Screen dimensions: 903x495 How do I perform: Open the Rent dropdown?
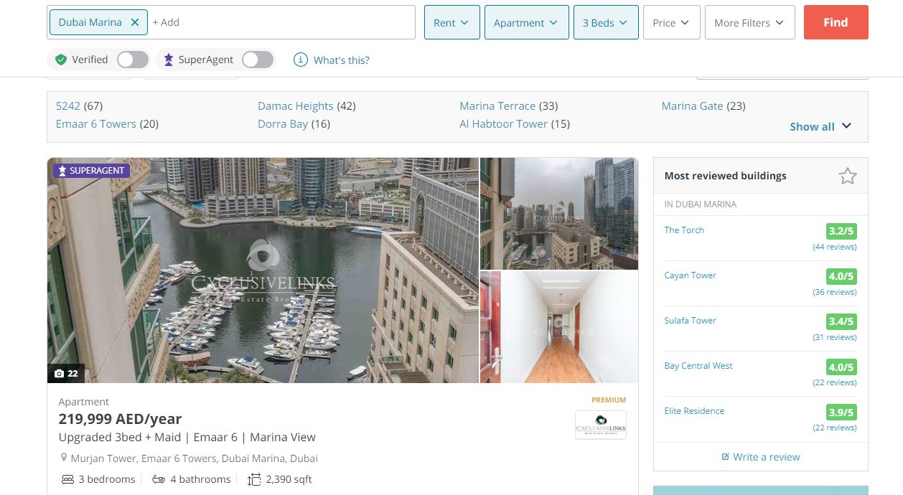click(452, 22)
